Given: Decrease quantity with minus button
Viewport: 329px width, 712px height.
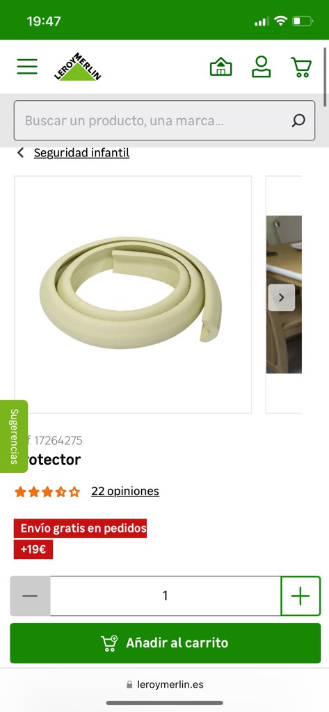Looking at the screenshot, I should 30,596.
